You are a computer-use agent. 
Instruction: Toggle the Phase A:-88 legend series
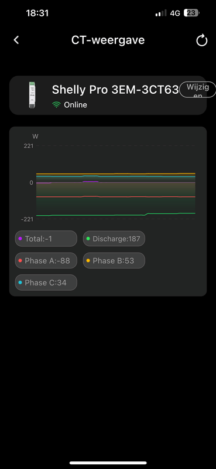46,260
